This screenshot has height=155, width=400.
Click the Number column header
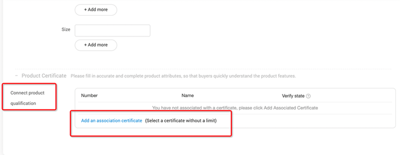pyautogui.click(x=89, y=96)
